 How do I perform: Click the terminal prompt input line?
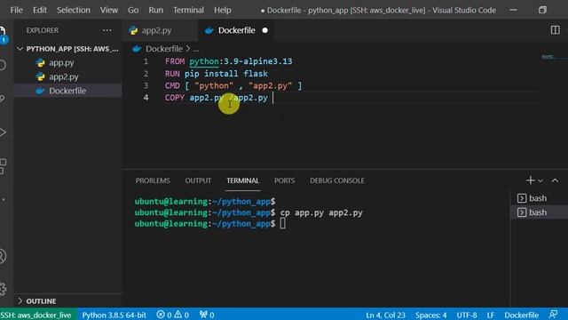click(282, 224)
